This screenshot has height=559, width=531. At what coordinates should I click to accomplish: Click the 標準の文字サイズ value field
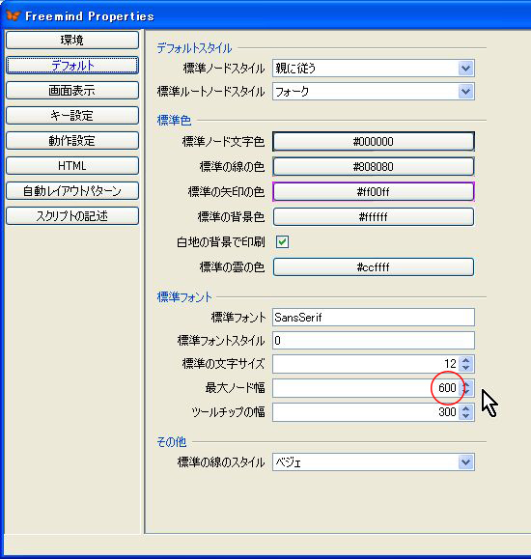(x=366, y=364)
